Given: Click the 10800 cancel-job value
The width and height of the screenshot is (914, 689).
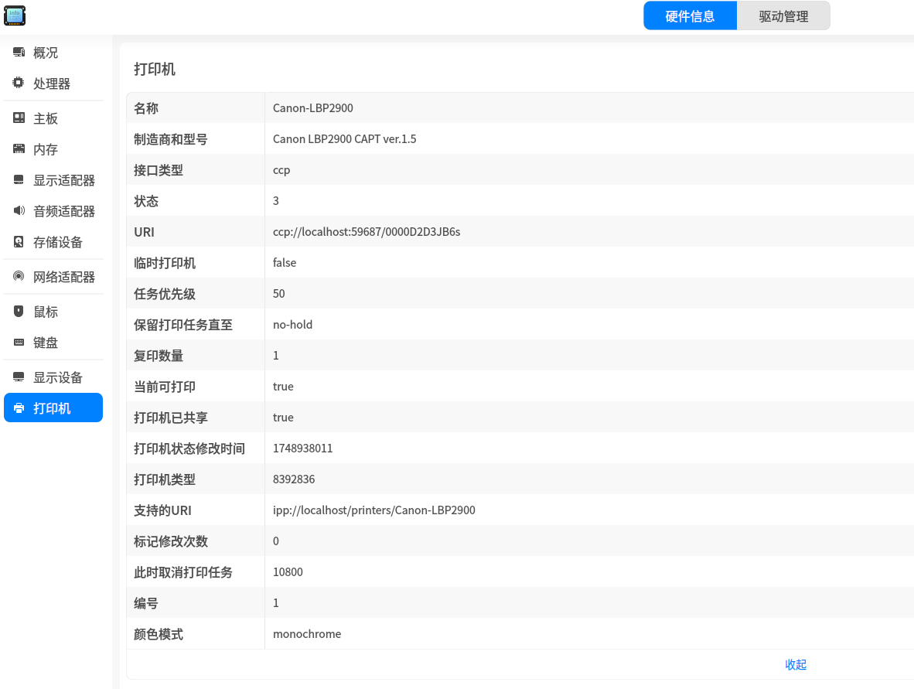Looking at the screenshot, I should tap(288, 571).
